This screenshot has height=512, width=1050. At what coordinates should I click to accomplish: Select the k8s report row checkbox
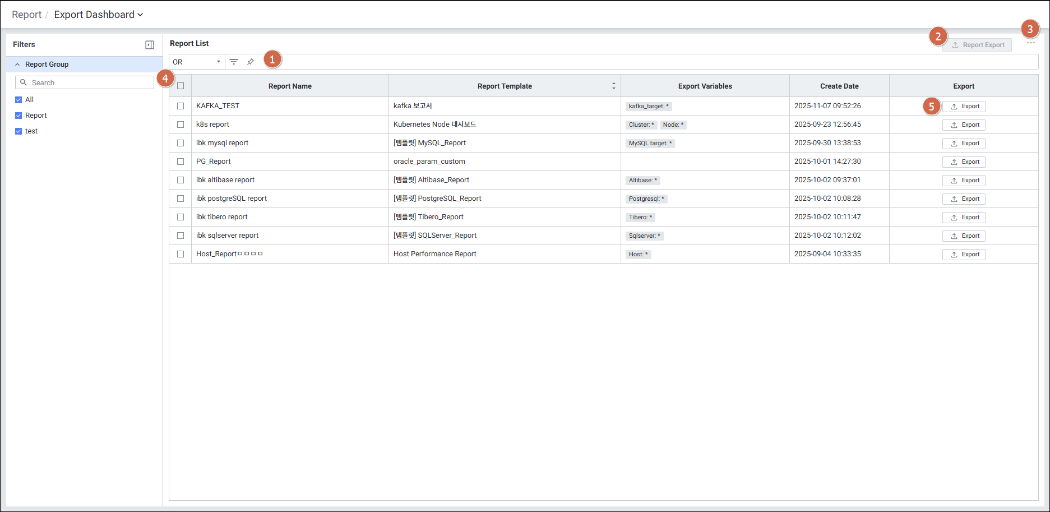coord(181,124)
